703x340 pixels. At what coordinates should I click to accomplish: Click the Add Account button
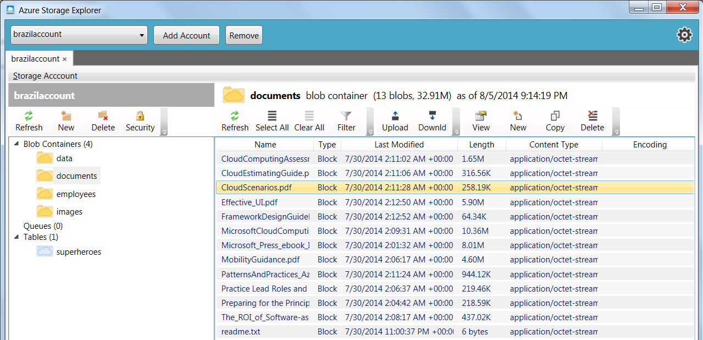click(186, 35)
